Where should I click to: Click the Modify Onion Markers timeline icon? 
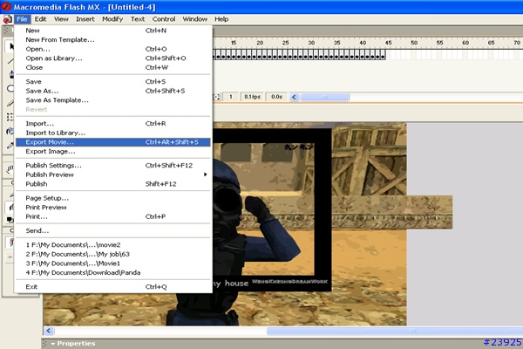[217, 97]
